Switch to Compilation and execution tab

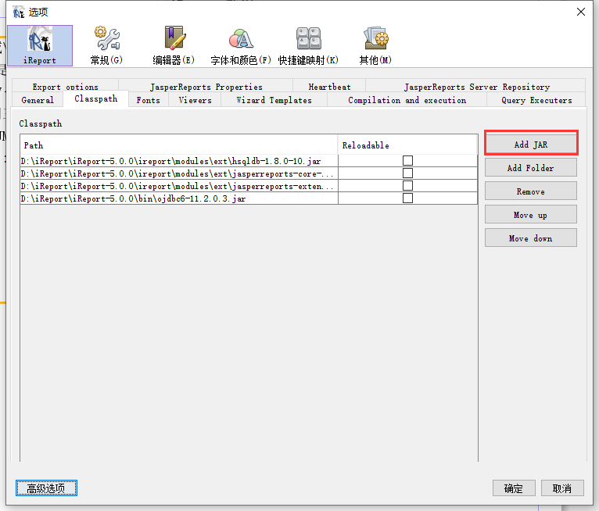[x=407, y=100]
